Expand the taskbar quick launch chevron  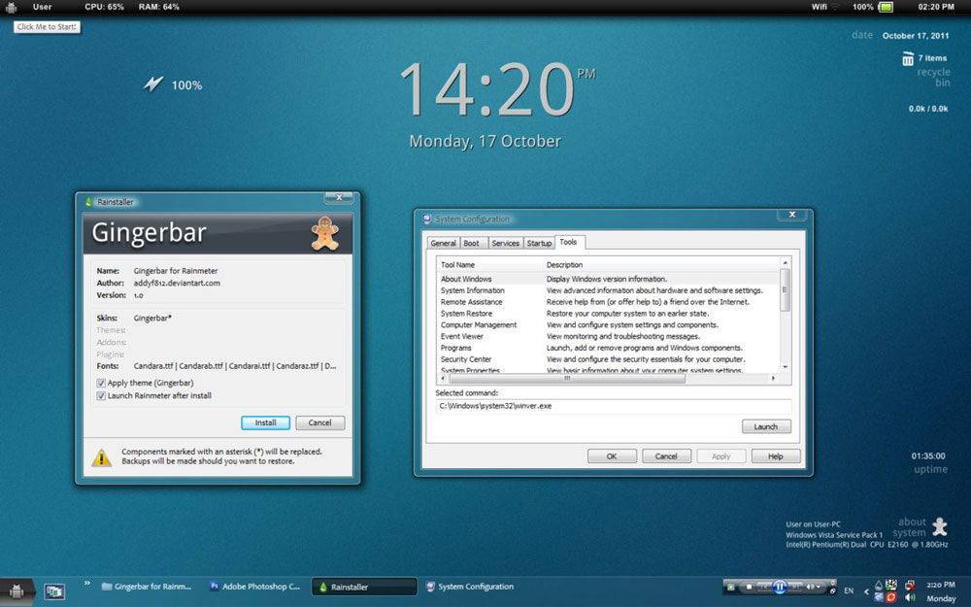point(87,584)
